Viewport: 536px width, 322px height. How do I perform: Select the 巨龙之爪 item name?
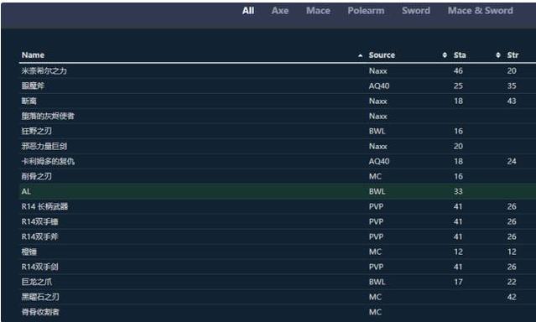click(x=37, y=282)
